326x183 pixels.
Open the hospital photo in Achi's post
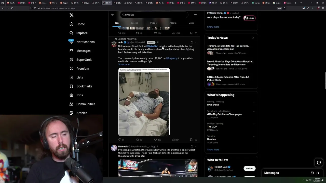[x=144, y=102]
